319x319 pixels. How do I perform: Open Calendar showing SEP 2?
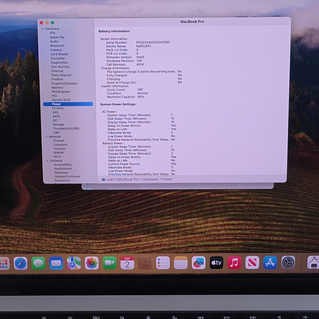tap(127, 263)
